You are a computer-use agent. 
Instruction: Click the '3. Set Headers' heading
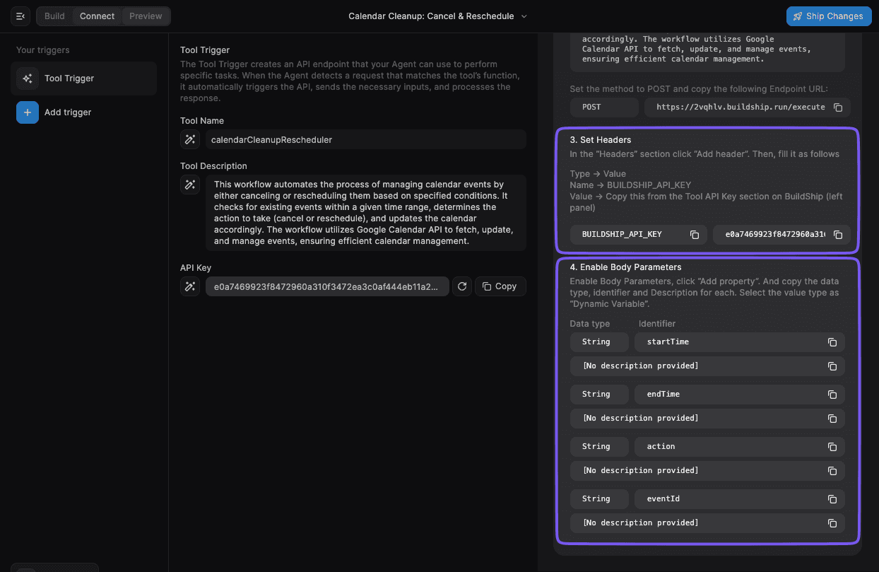coord(601,140)
